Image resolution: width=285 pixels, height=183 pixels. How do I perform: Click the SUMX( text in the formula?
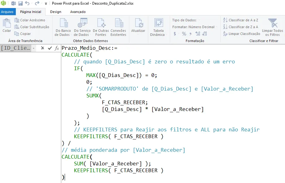coord(94,96)
